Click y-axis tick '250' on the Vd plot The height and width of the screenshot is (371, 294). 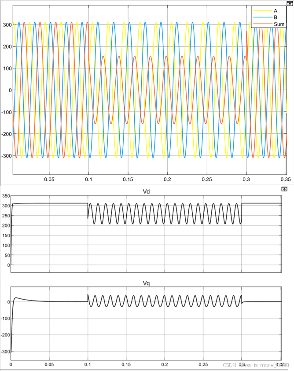tap(6, 216)
